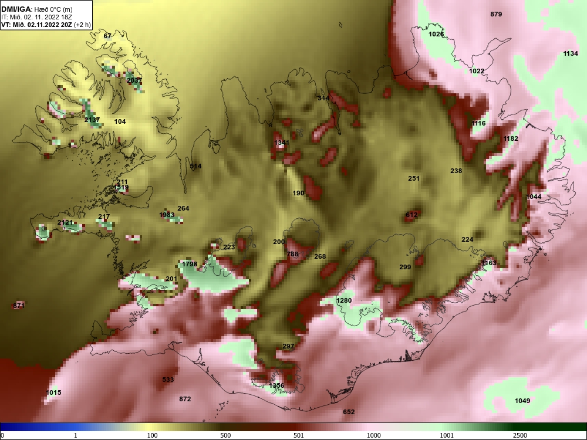Click the color scale label 1000
This screenshot has width=587, height=440.
373,435
